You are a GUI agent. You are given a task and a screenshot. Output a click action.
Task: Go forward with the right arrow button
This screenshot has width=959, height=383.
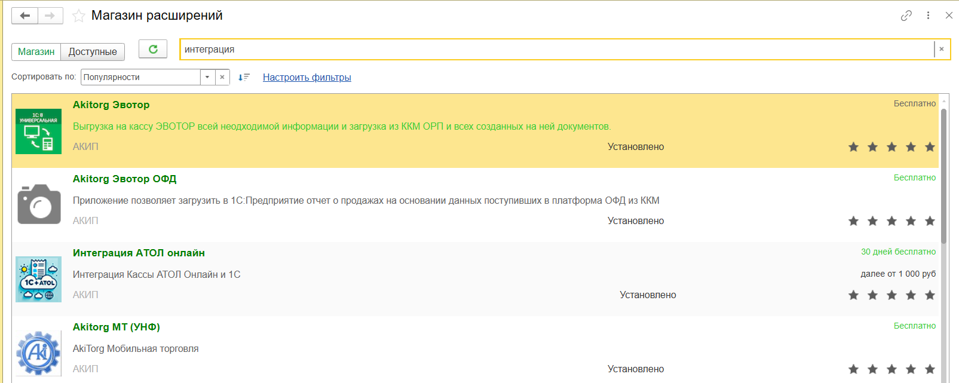point(50,16)
